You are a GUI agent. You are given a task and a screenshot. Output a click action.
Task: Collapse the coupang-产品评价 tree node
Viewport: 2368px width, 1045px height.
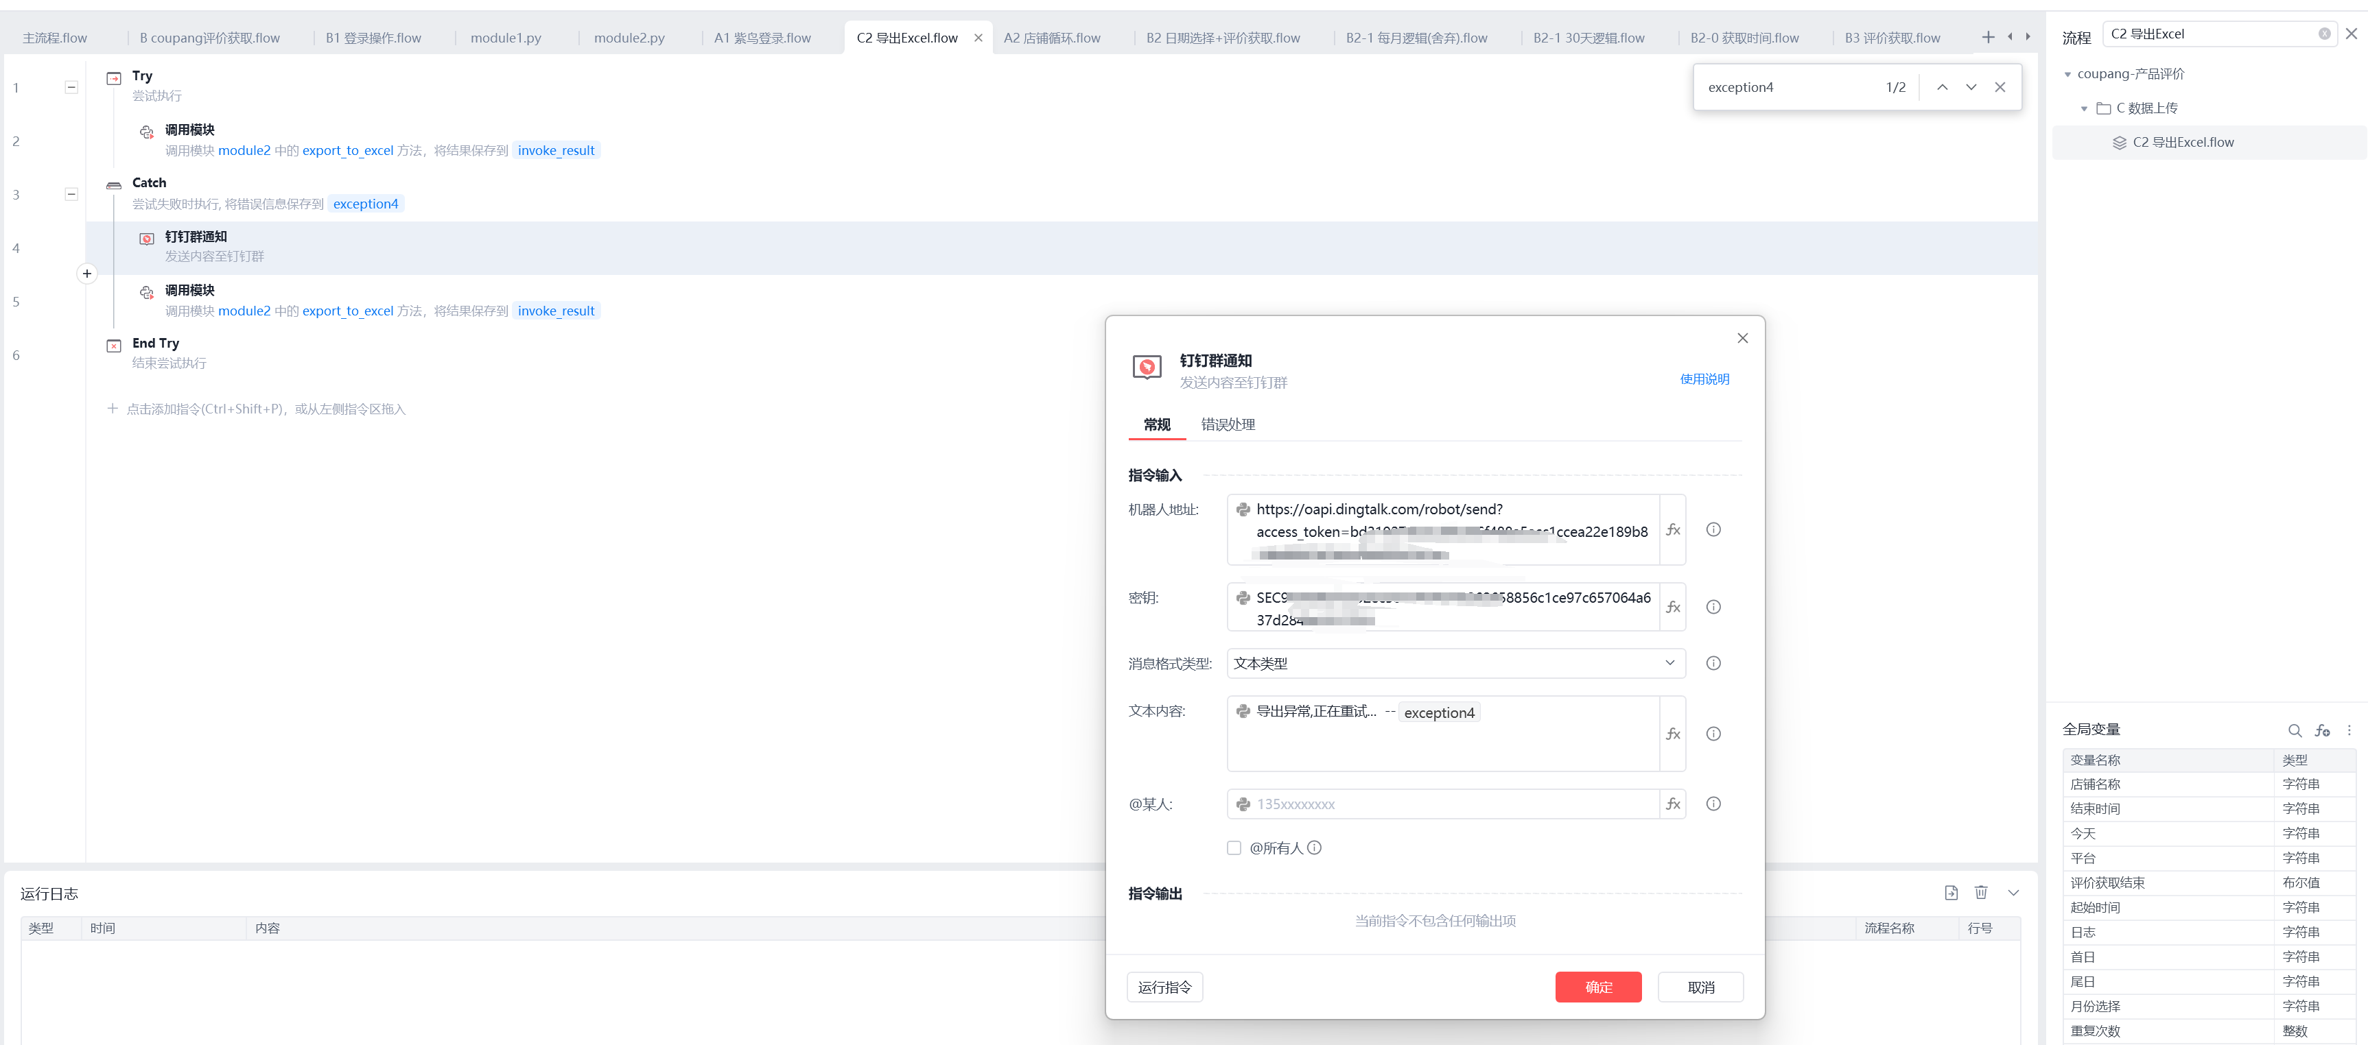coord(2067,74)
